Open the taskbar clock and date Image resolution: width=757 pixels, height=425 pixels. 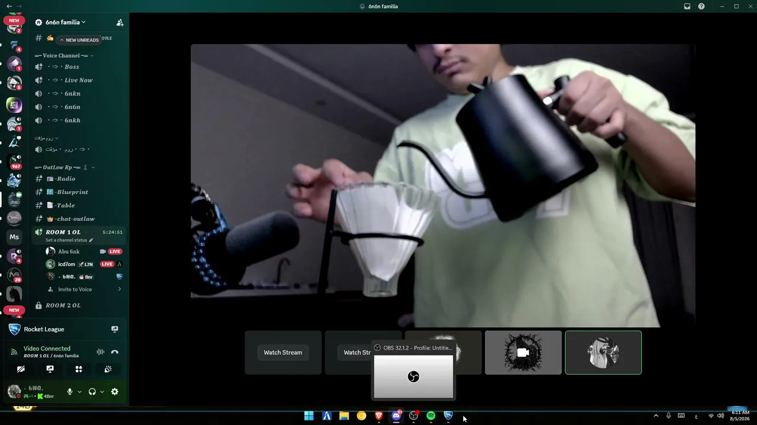click(x=740, y=416)
